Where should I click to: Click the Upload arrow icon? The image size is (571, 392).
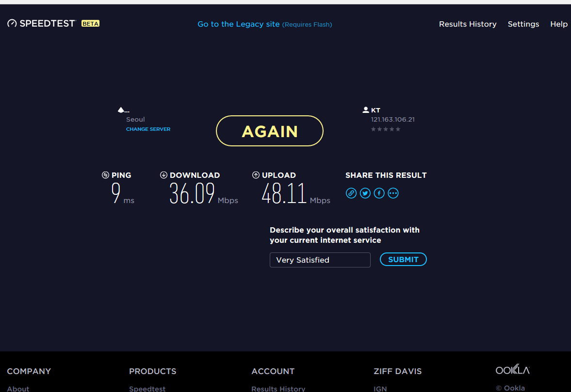[x=256, y=175]
